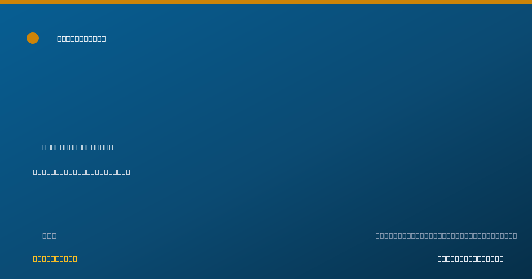Open the white text link at bottom right
The width and height of the screenshot is (532, 279).
click(x=470, y=259)
